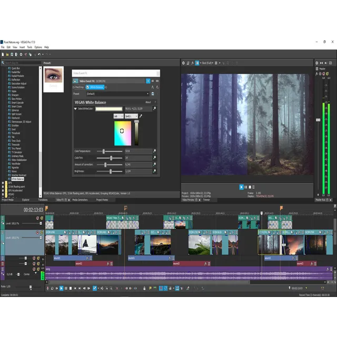The height and width of the screenshot is (337, 337).
Task: Play the video in the preview window
Action: (241, 187)
